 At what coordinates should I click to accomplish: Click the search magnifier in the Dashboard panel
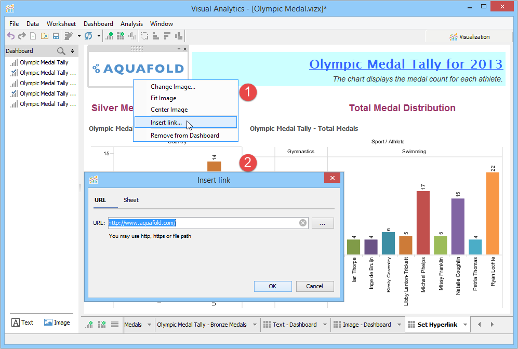point(61,51)
